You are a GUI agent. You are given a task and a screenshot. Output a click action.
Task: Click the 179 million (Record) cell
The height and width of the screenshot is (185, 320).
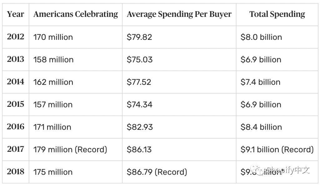[x=70, y=149]
